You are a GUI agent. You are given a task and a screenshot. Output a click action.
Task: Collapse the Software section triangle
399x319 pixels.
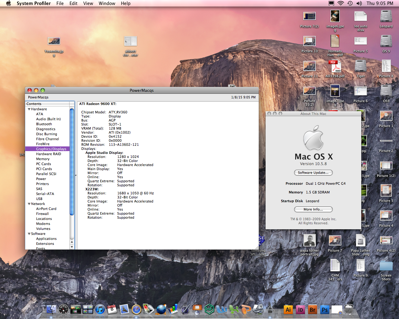pos(29,234)
